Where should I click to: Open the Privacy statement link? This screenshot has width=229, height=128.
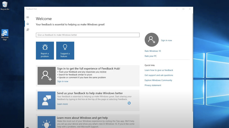click(153, 85)
